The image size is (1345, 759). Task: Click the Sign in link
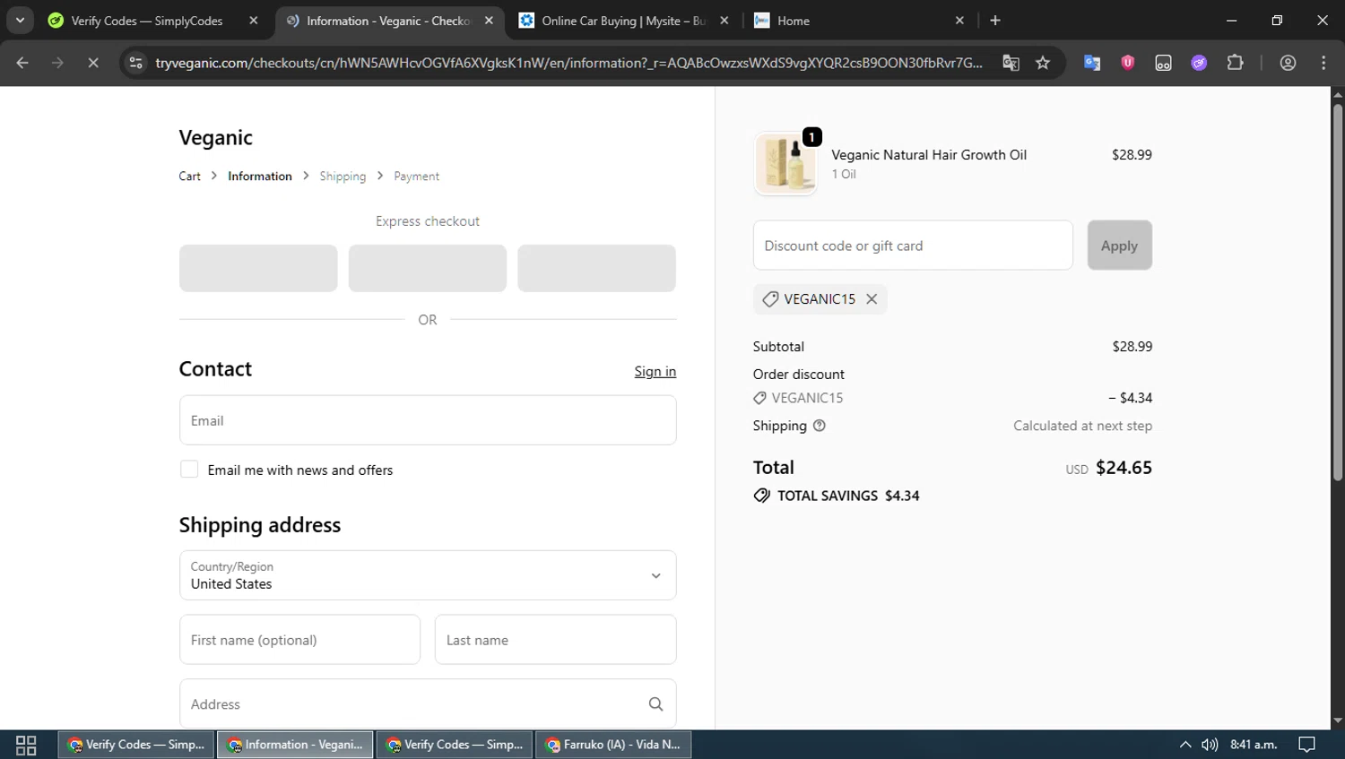point(655,371)
